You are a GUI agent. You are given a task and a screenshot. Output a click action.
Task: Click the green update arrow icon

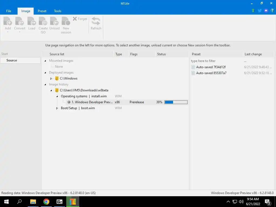tap(253, 11)
